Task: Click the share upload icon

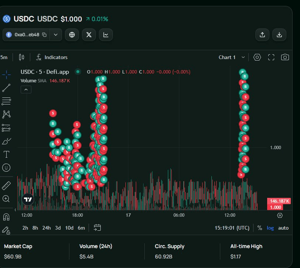Action: (262, 35)
